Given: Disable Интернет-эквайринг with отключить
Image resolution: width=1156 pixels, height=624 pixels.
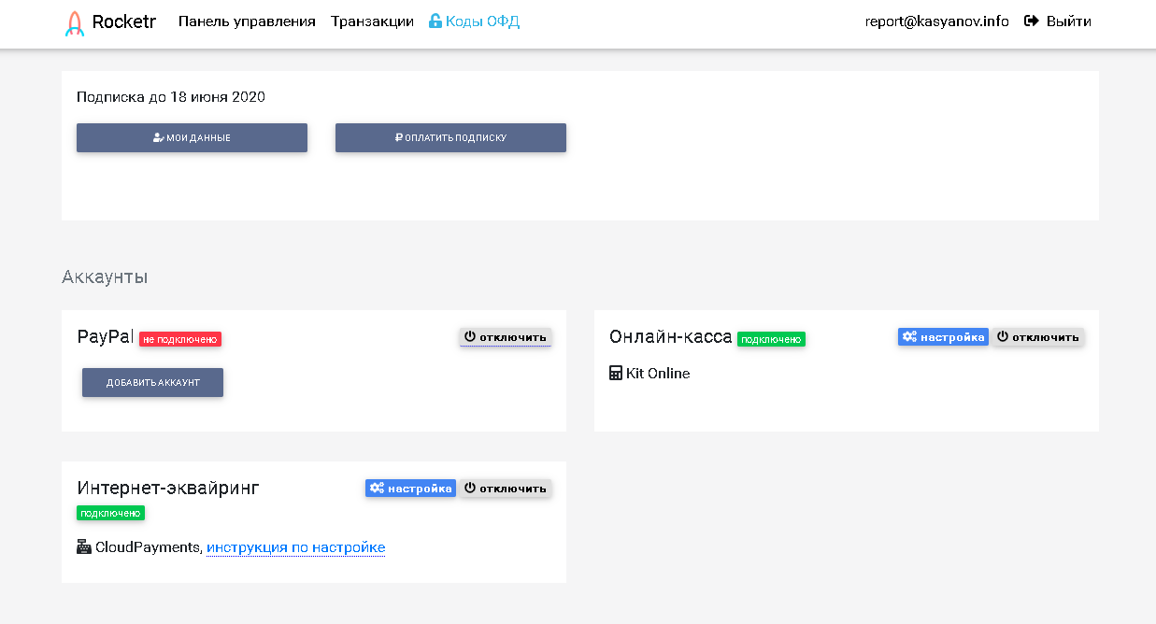Looking at the screenshot, I should 505,489.
